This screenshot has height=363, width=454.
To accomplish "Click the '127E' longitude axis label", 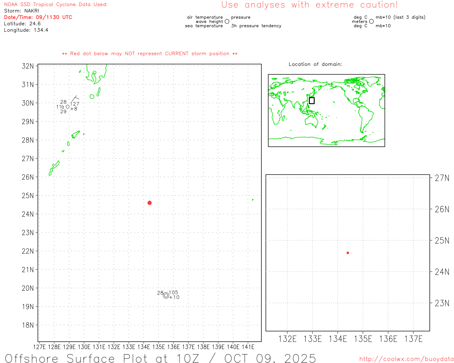I will click(x=39, y=347).
